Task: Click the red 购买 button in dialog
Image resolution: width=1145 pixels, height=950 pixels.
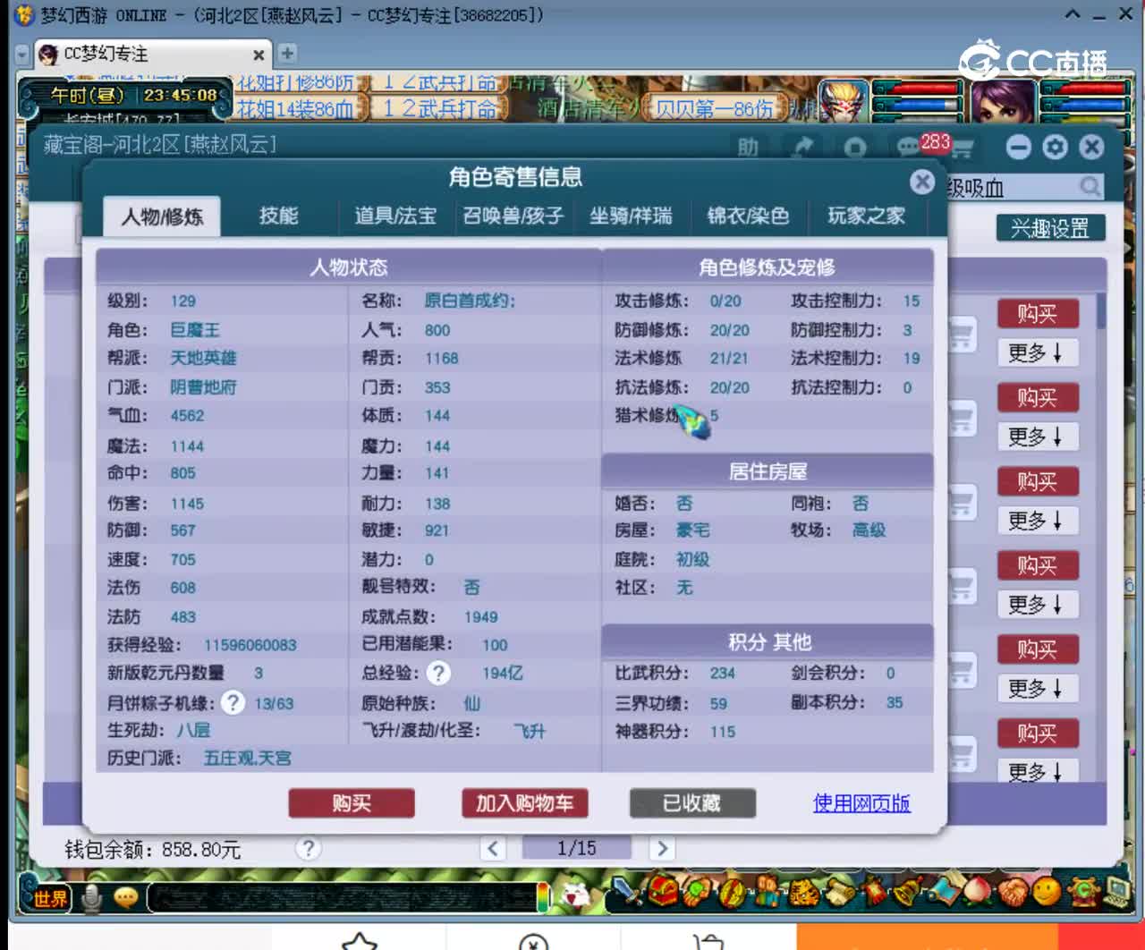Action: pyautogui.click(x=352, y=803)
